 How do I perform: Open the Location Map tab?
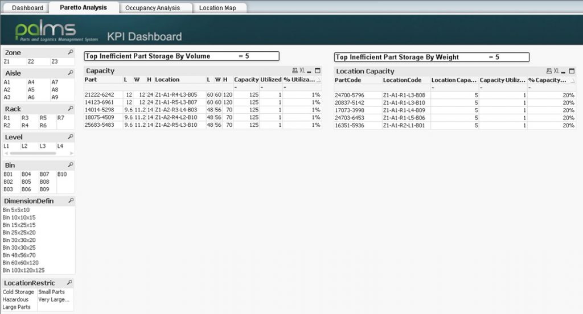pyautogui.click(x=219, y=8)
